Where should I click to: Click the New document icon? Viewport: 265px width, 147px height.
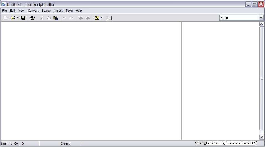[x=6, y=18]
